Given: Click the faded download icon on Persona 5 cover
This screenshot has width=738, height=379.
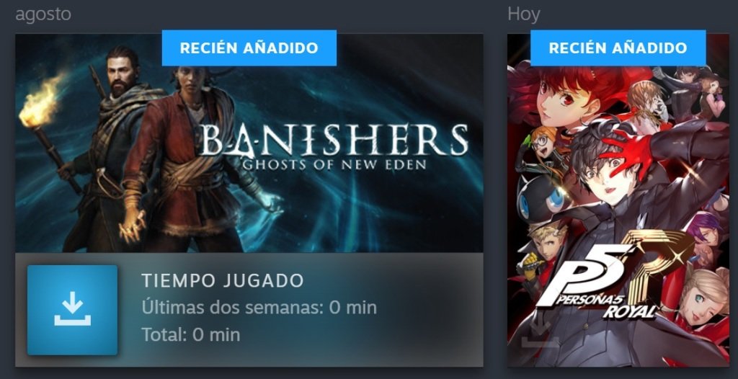Looking at the screenshot, I should point(539,334).
